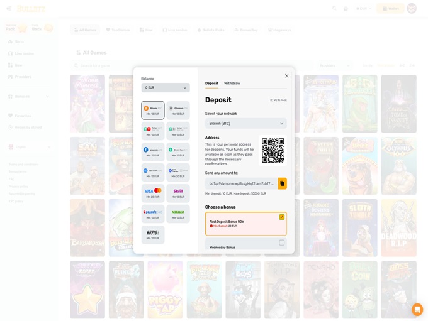This screenshot has height=321, width=428.
Task: Copy the Bitcoin deposit address
Action: click(x=282, y=183)
